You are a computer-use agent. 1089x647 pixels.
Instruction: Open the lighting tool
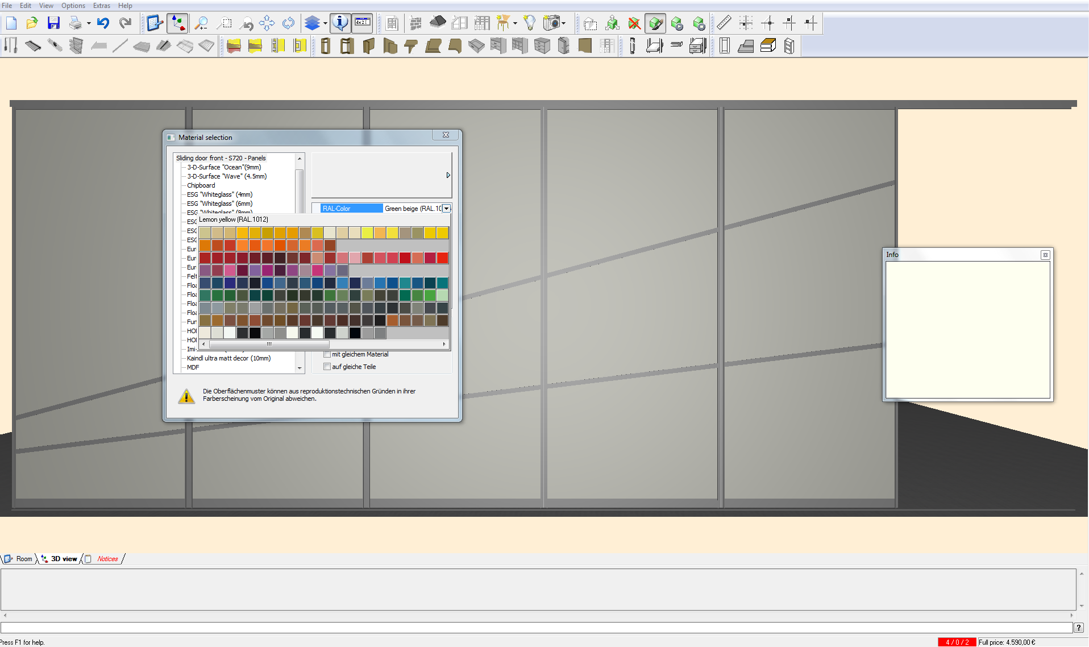(x=529, y=23)
